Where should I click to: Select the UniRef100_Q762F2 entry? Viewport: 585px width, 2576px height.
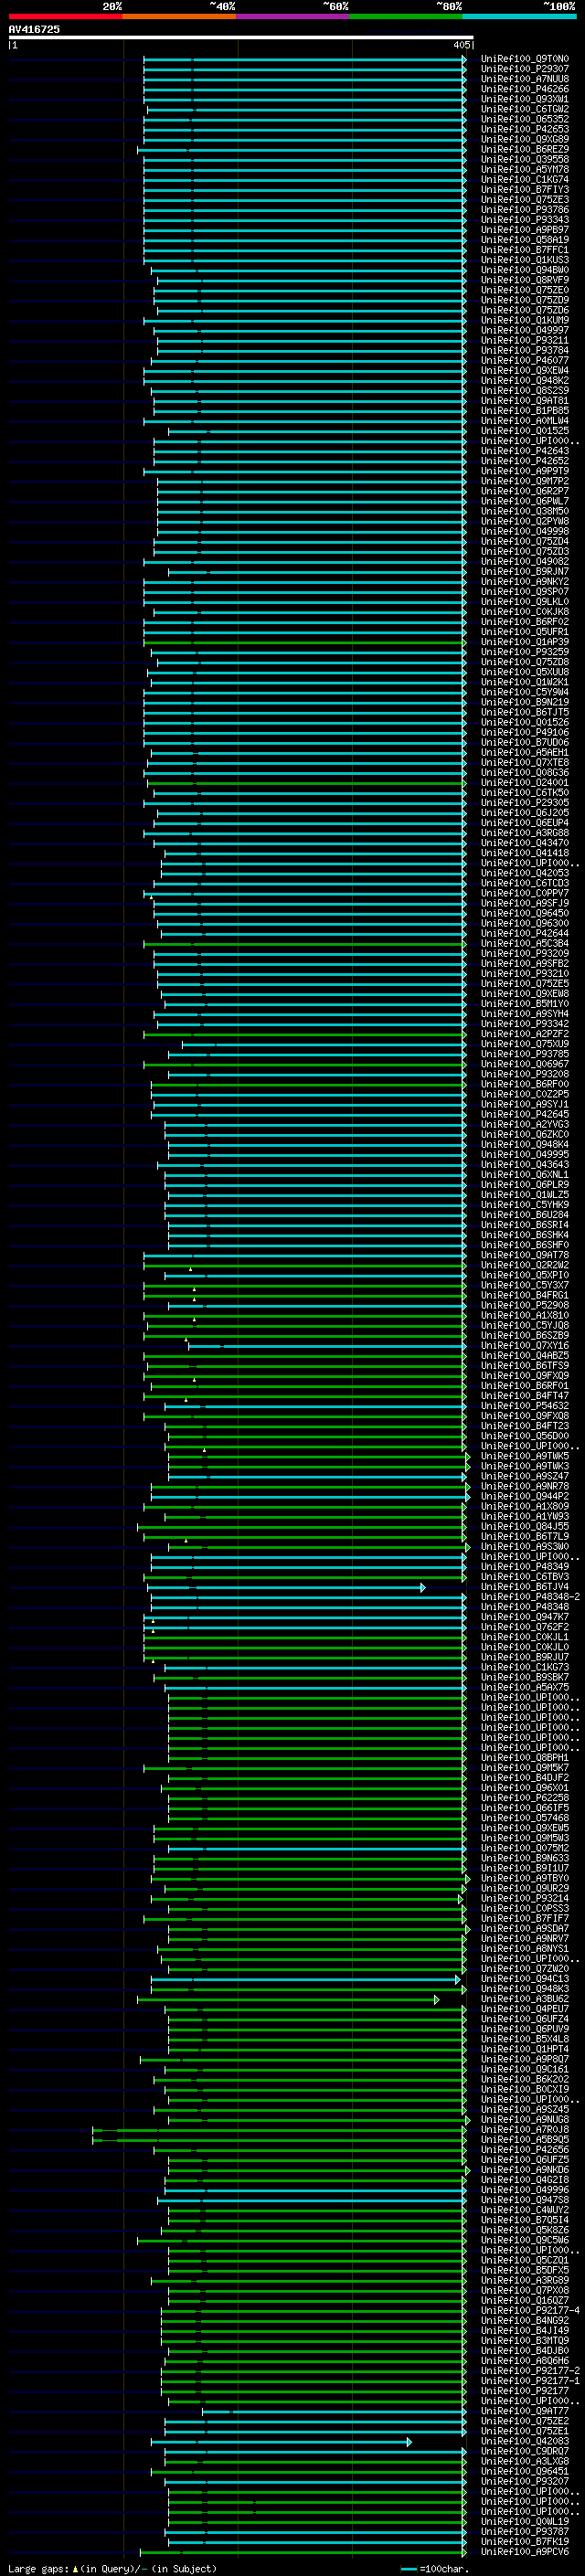tap(525, 1627)
